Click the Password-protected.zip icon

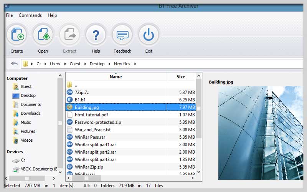[x=70, y=122]
